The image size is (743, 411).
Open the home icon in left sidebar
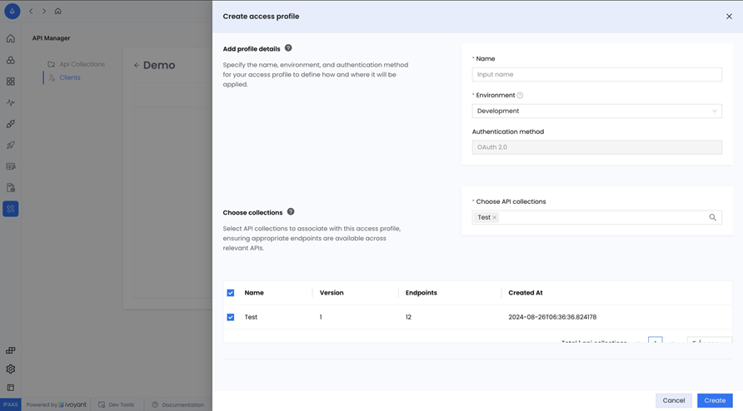[11, 38]
